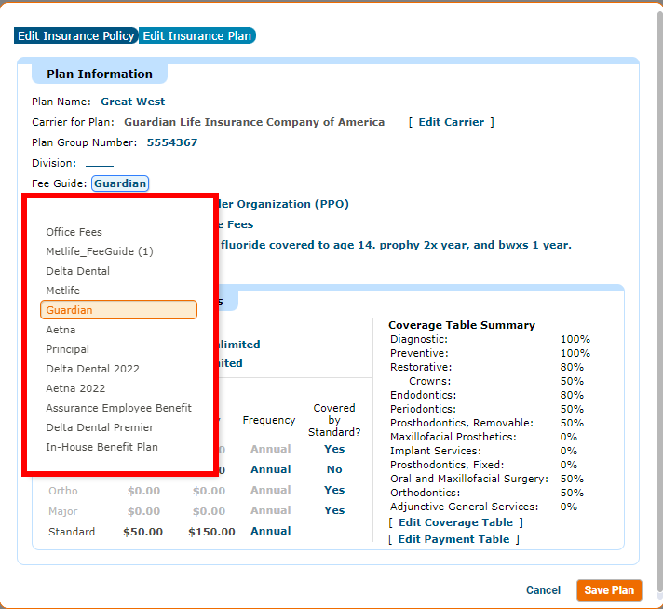Image resolution: width=663 pixels, height=609 pixels.
Task: Click Endodontics 80% coverage value
Action: 572,395
